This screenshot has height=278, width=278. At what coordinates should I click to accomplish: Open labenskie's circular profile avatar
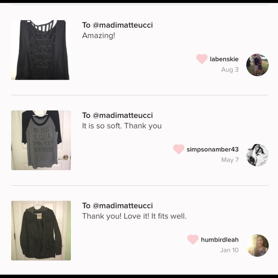pyautogui.click(x=257, y=65)
